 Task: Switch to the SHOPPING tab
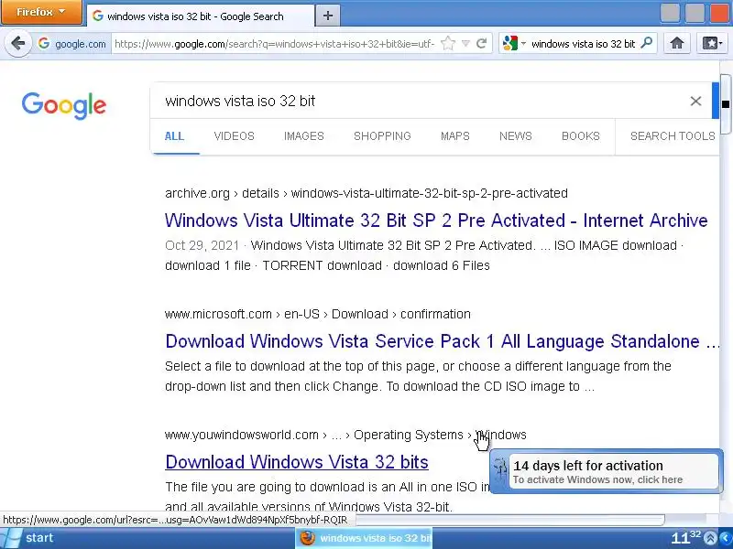pyautogui.click(x=382, y=136)
